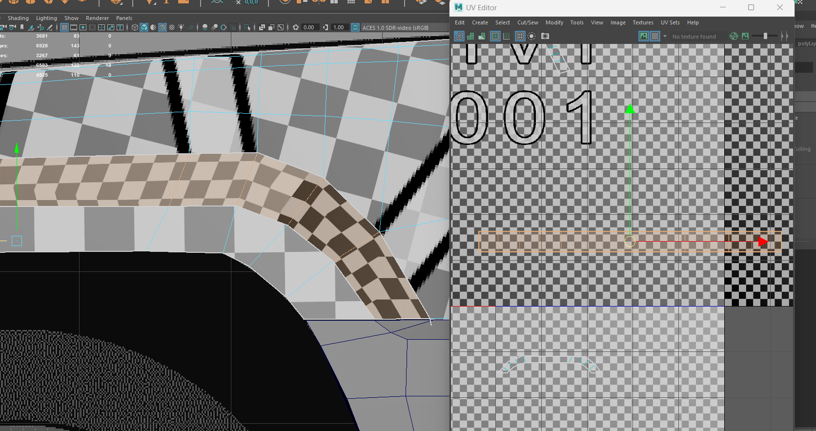816x431 pixels.
Task: Open the No texture found dropdown
Action: [694, 37]
